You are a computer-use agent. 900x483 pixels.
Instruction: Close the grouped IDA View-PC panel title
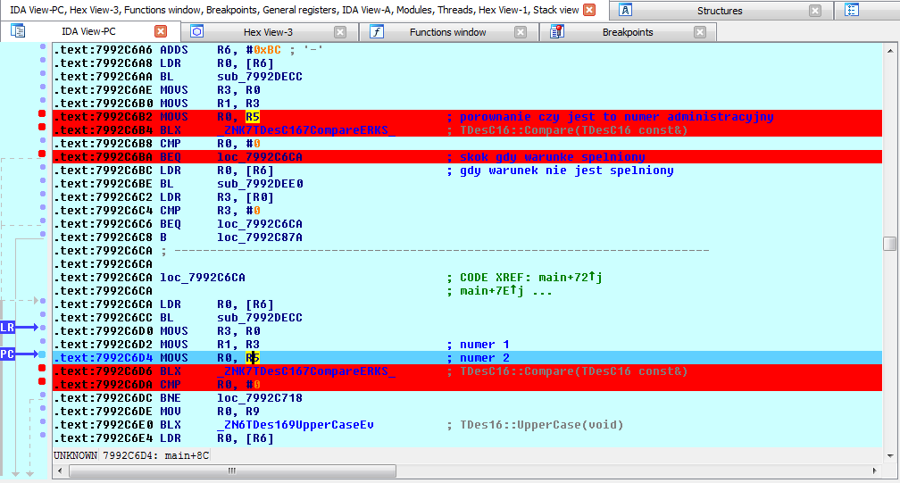[x=589, y=10]
